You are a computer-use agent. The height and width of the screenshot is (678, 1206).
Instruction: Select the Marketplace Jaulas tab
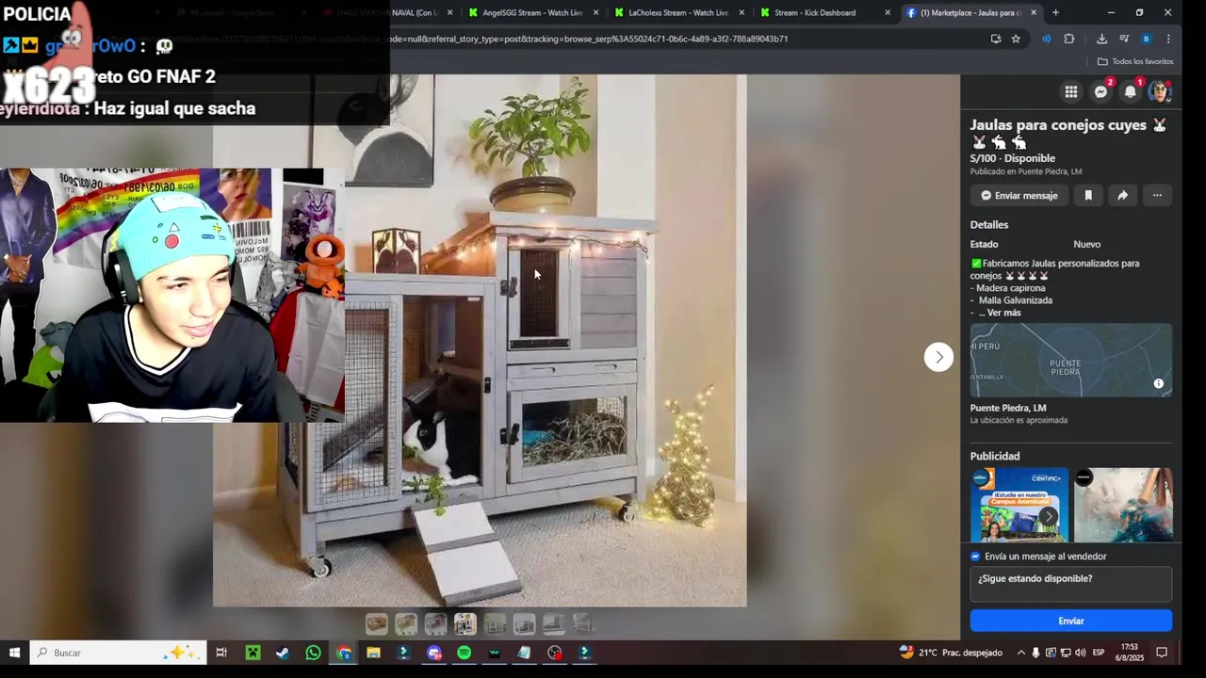[970, 12]
